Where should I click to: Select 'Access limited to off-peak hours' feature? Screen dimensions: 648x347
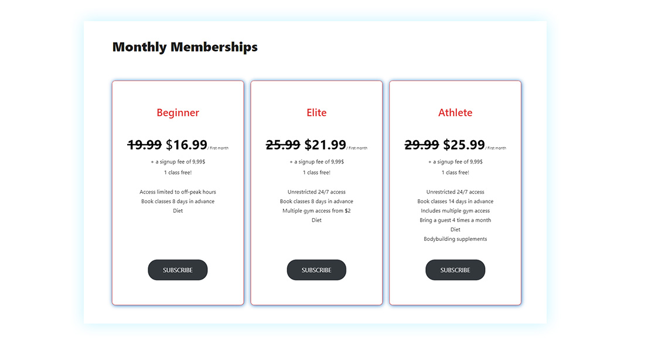(178, 192)
